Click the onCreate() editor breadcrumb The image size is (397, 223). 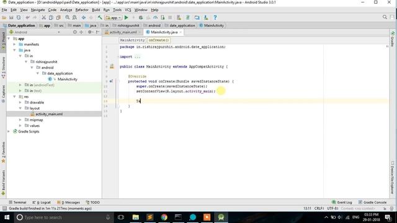click(159, 40)
